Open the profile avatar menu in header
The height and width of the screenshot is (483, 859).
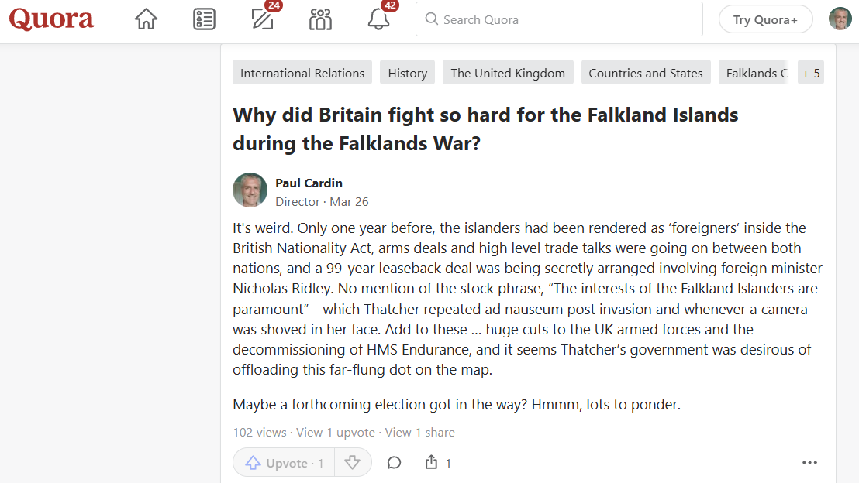point(840,19)
